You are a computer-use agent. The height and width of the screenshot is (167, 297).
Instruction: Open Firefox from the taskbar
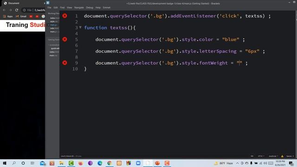point(81,163)
